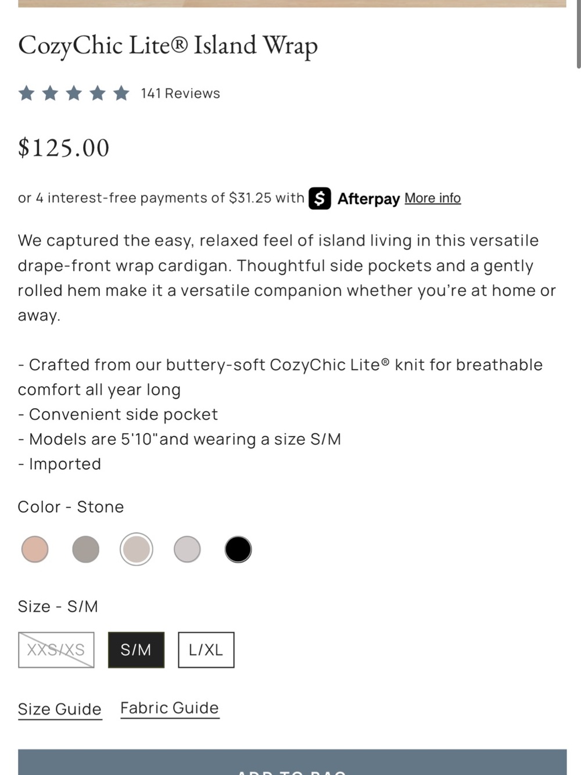Select the Stone color swatch
The width and height of the screenshot is (581, 775).
(x=137, y=549)
